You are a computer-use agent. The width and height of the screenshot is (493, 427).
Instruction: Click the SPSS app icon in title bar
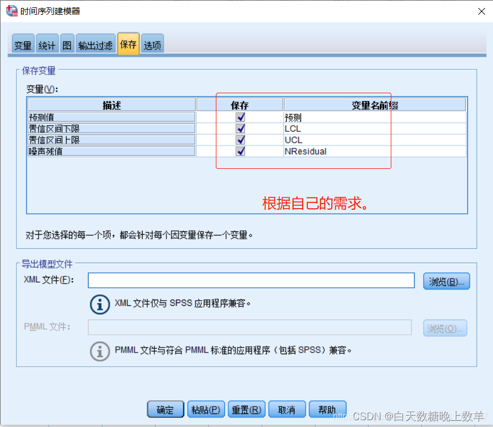point(11,11)
